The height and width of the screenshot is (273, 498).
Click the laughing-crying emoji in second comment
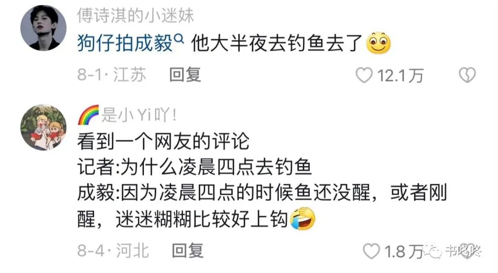303,219
